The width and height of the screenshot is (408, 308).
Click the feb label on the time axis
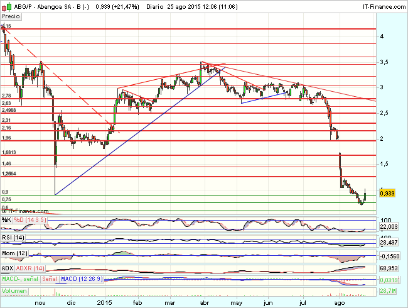[x=137, y=303]
